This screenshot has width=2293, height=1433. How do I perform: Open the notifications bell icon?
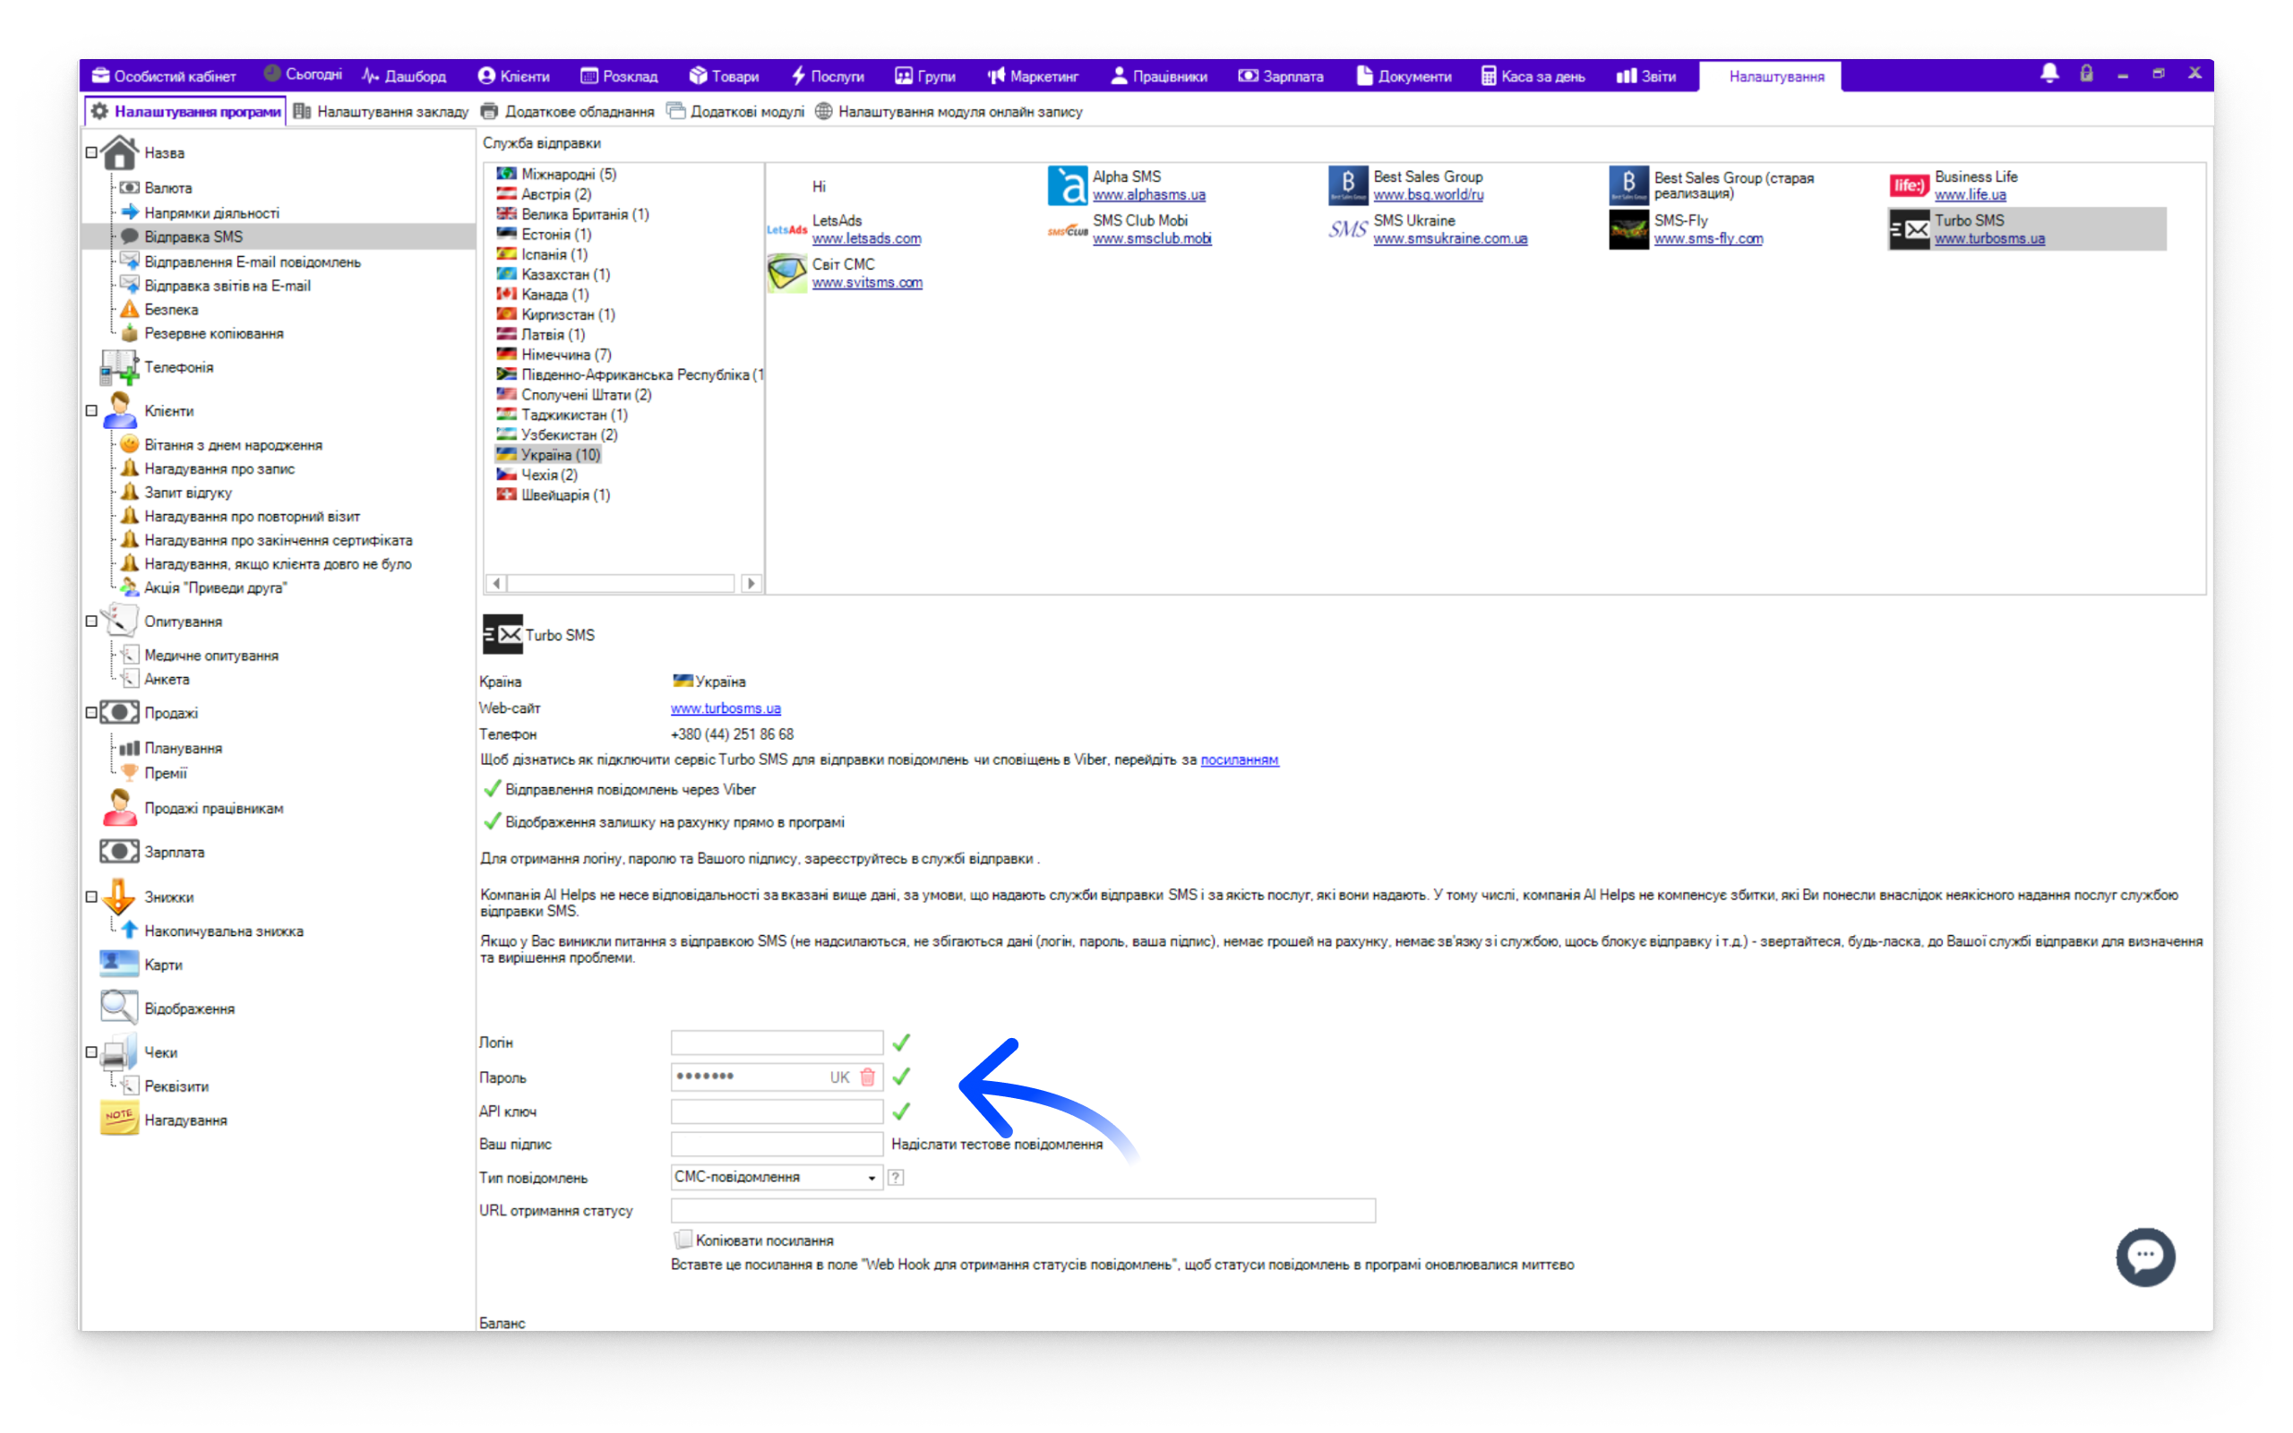pyautogui.click(x=2048, y=74)
